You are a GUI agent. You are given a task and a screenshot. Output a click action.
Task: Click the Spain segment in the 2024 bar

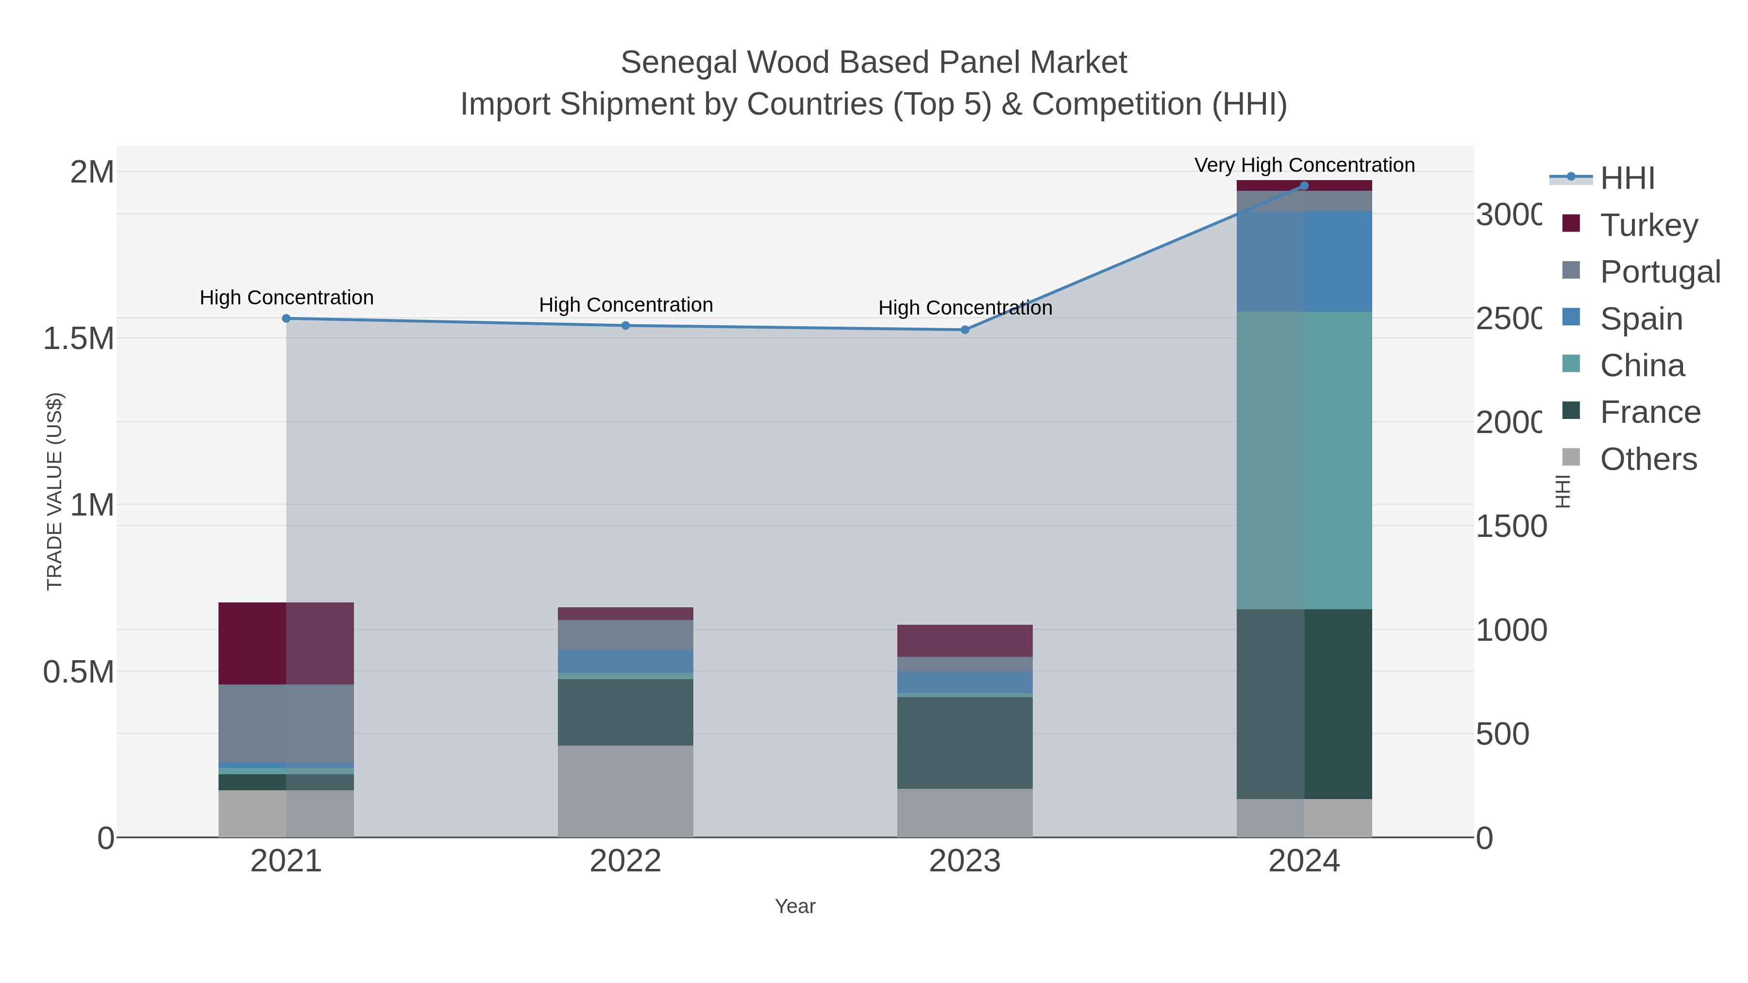pyautogui.click(x=1304, y=261)
